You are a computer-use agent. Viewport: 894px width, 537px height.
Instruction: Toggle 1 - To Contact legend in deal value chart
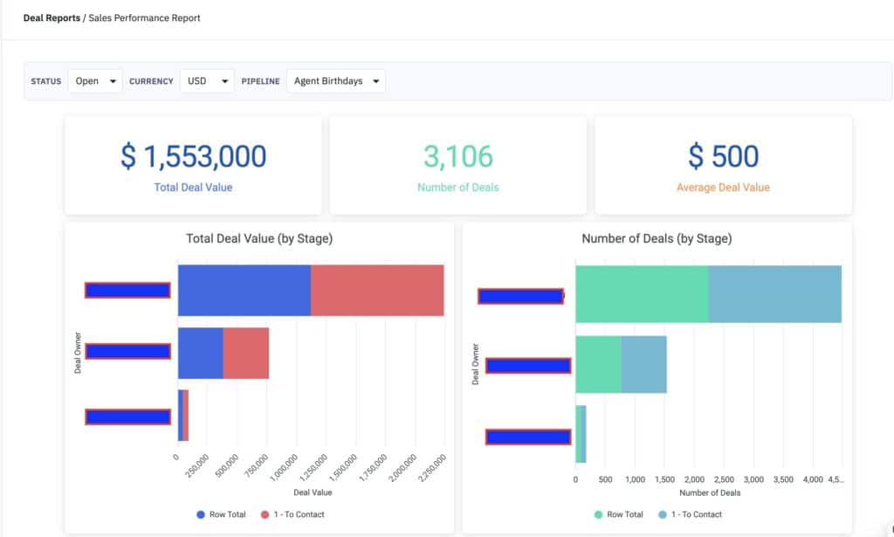pos(292,514)
